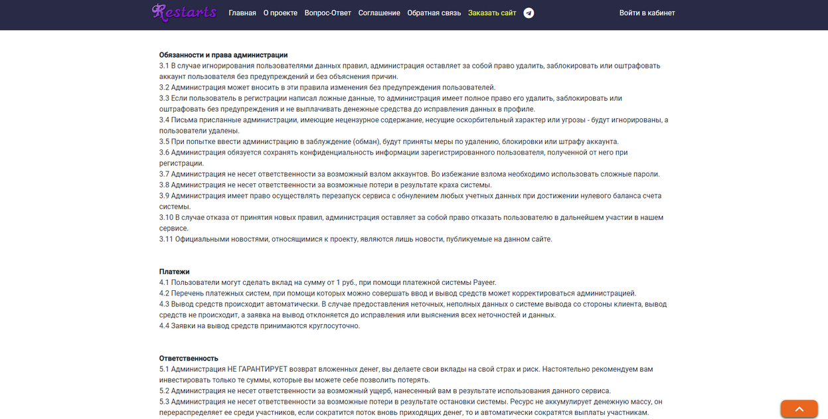Click rule 5.2 about possible damage
The height and width of the screenshot is (419, 828).
click(385, 390)
